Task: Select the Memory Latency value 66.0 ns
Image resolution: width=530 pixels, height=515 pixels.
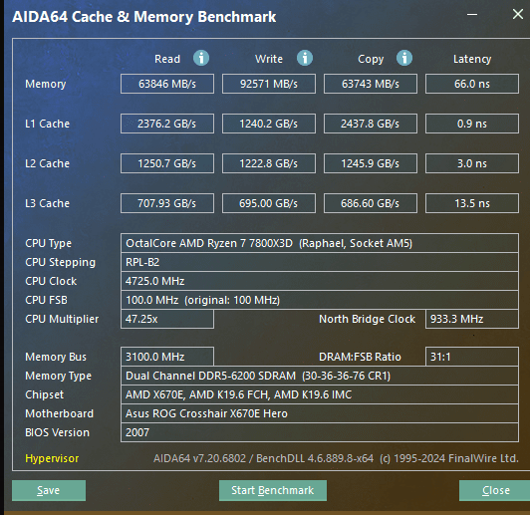Action: [472, 84]
